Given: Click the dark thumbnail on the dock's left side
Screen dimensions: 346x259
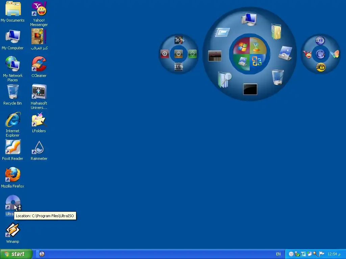Looking at the screenshot, I should (x=215, y=56).
